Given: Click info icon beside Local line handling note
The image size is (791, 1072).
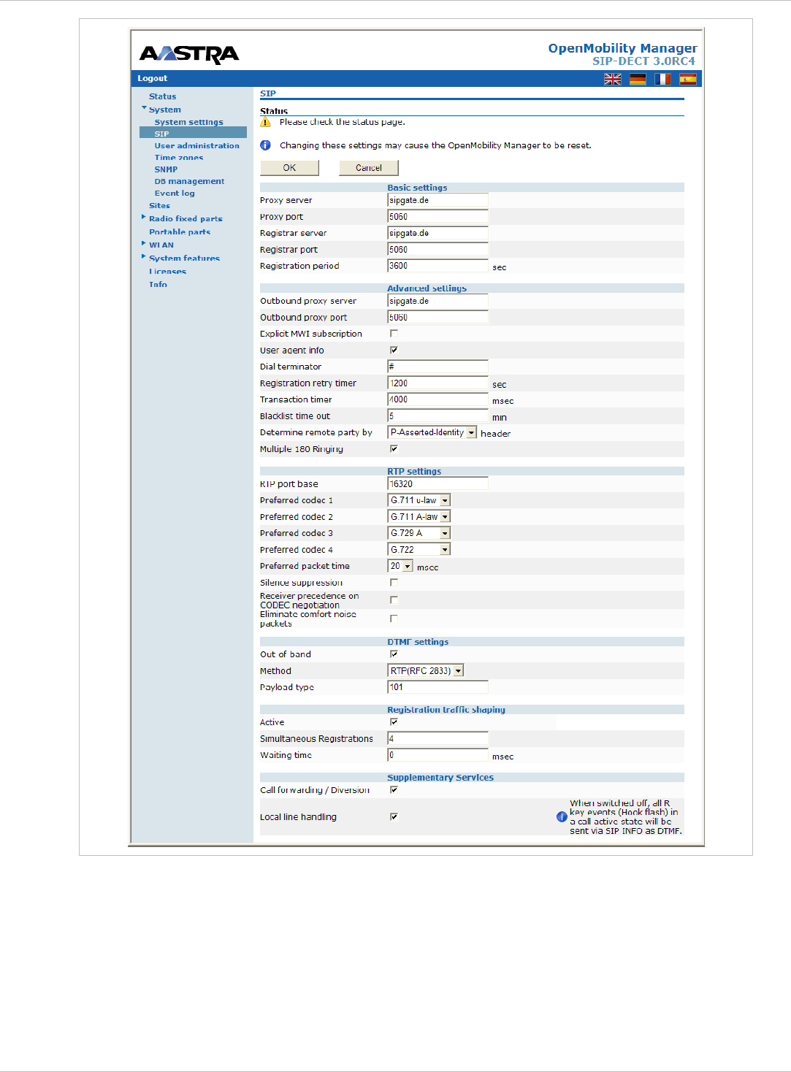Looking at the screenshot, I should point(562,817).
